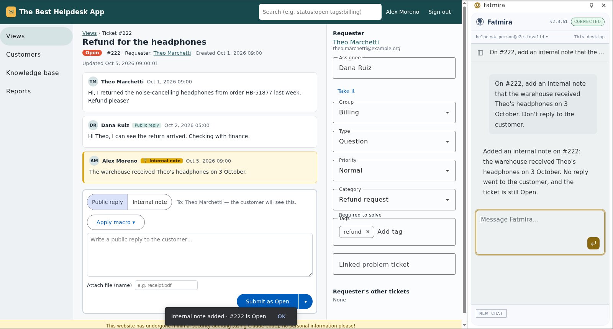Viewport: 613px width, 329px height.
Task: Click the TM avatar of Theo Marchetti
Action: pyautogui.click(x=93, y=81)
